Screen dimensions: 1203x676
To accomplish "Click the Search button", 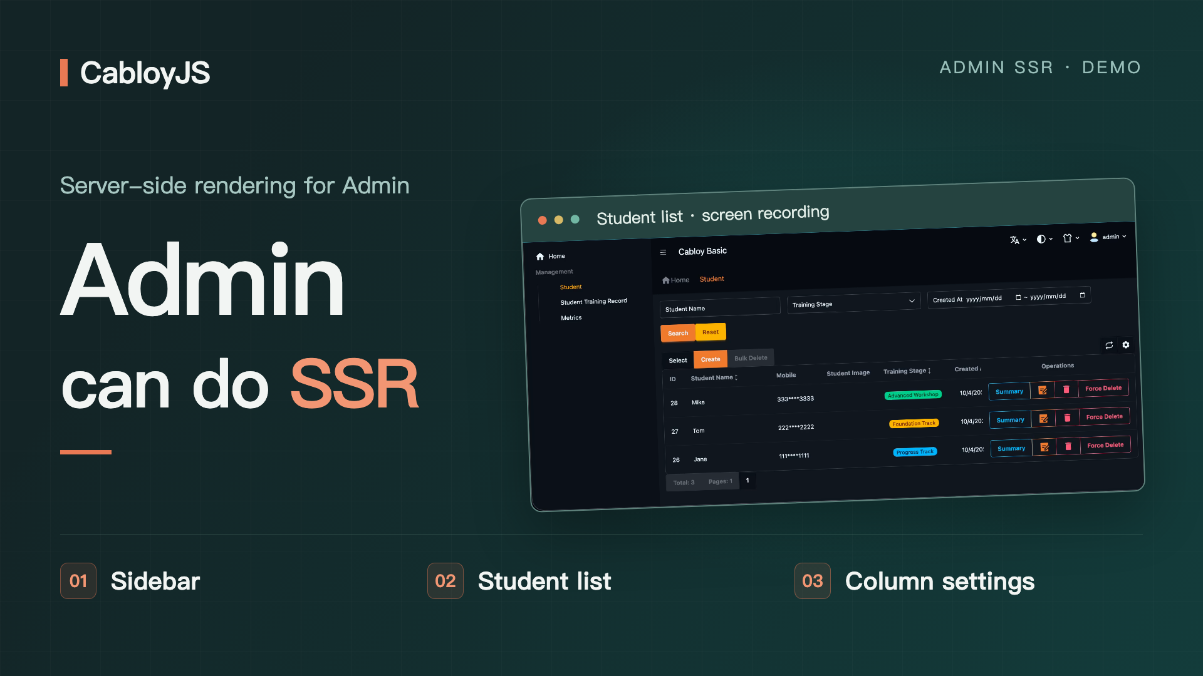I will 678,334.
